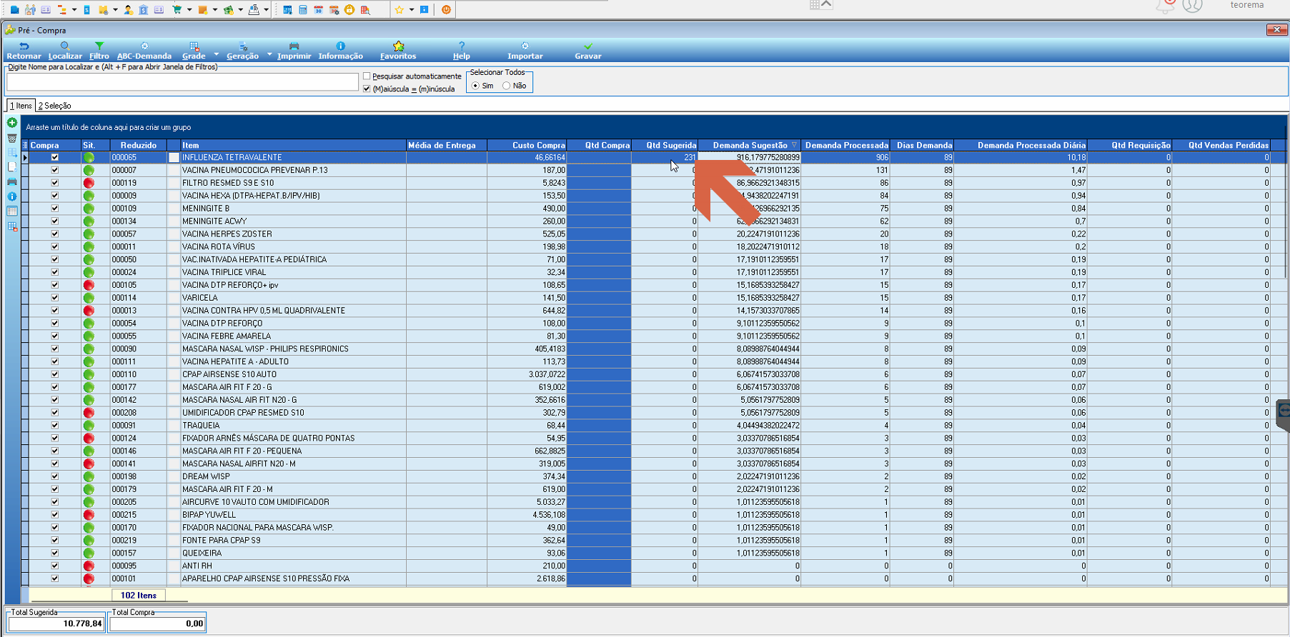This screenshot has width=1290, height=637.
Task: Switch to the 2 Seleção tab
Action: pyautogui.click(x=55, y=106)
